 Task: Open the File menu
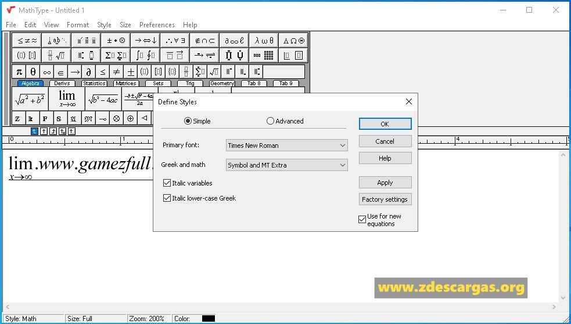11,25
